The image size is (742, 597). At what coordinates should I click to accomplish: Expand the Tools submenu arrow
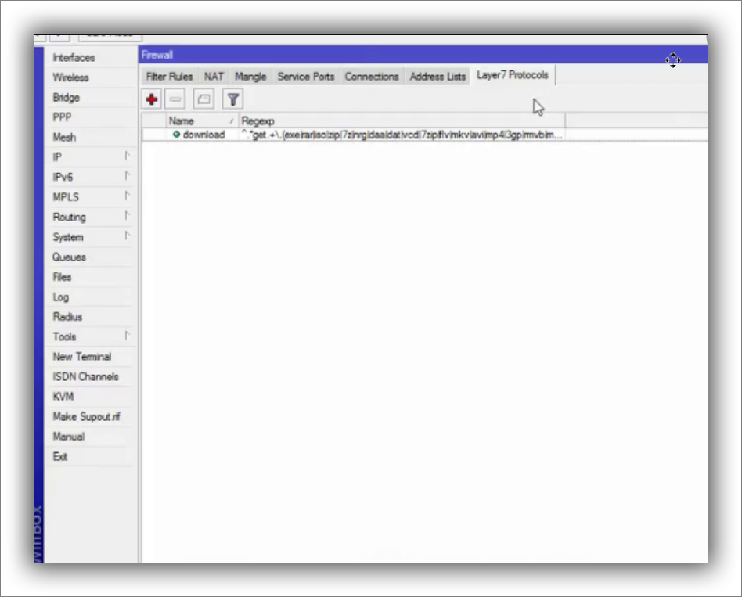point(127,336)
